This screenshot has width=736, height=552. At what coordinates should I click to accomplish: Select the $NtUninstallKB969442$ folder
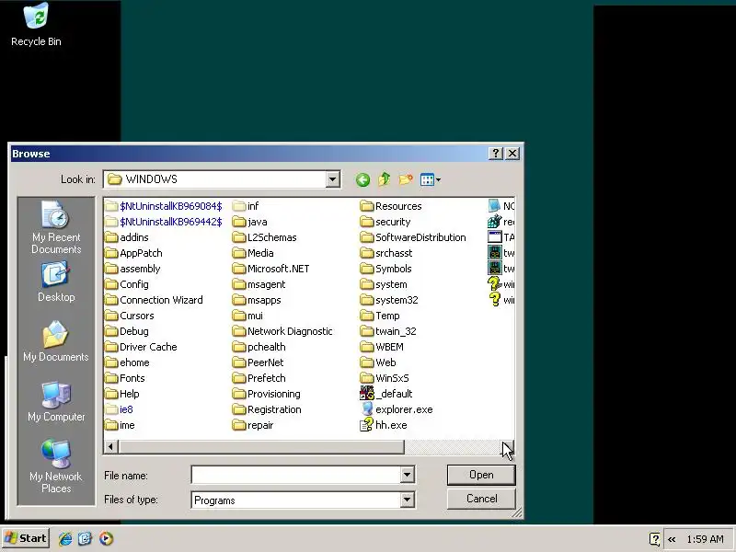click(164, 222)
